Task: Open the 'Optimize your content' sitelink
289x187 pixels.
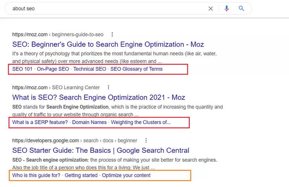Action: click(x=126, y=175)
